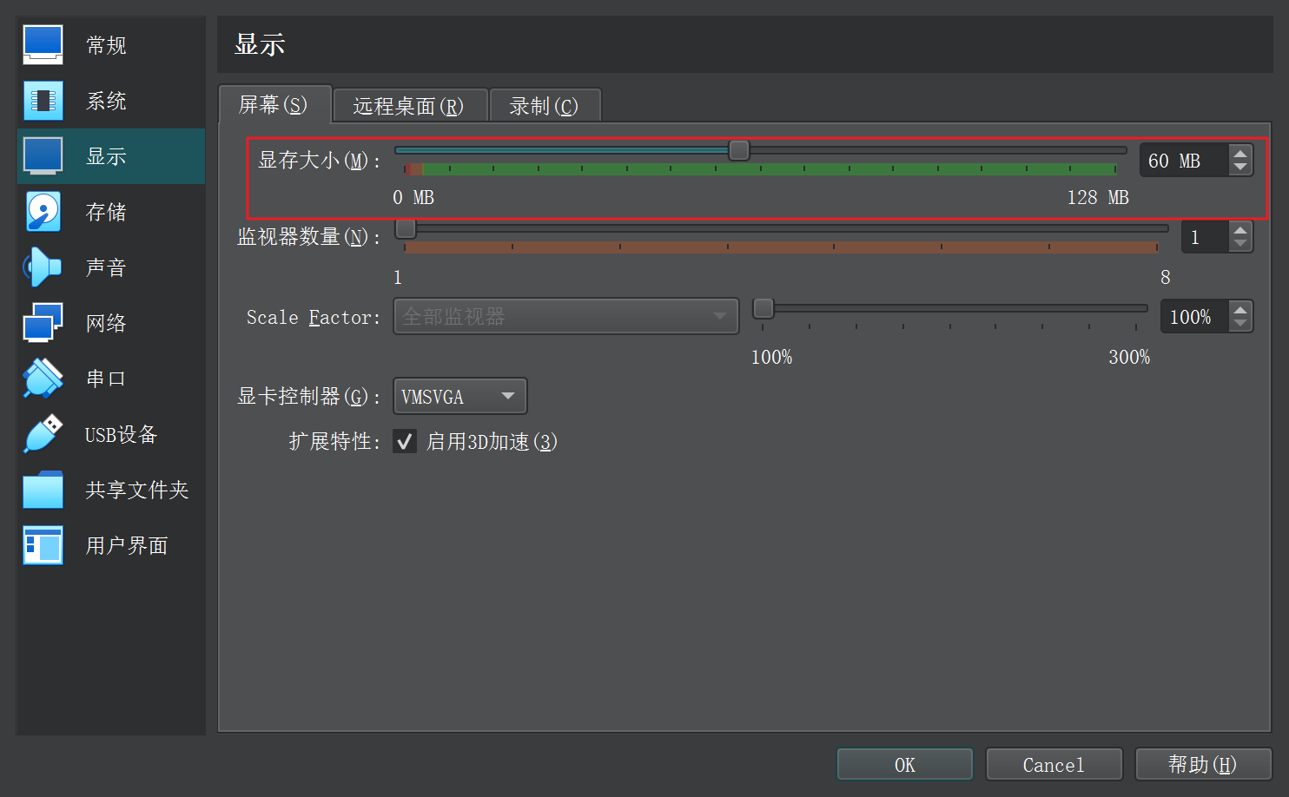Viewport: 1289px width, 797px height.
Task: Open the 用户界面 (User Interface) icon
Action: pos(43,545)
